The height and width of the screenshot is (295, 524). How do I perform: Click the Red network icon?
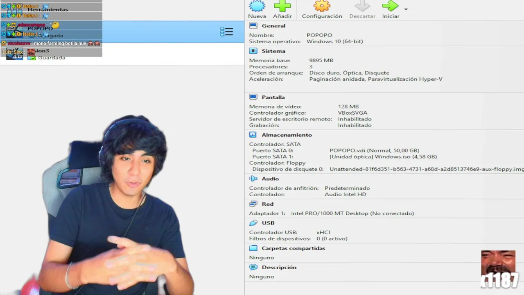(253, 204)
